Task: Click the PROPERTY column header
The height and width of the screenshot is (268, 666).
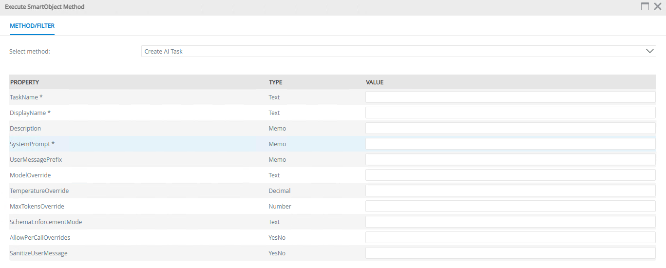Action: click(x=24, y=82)
